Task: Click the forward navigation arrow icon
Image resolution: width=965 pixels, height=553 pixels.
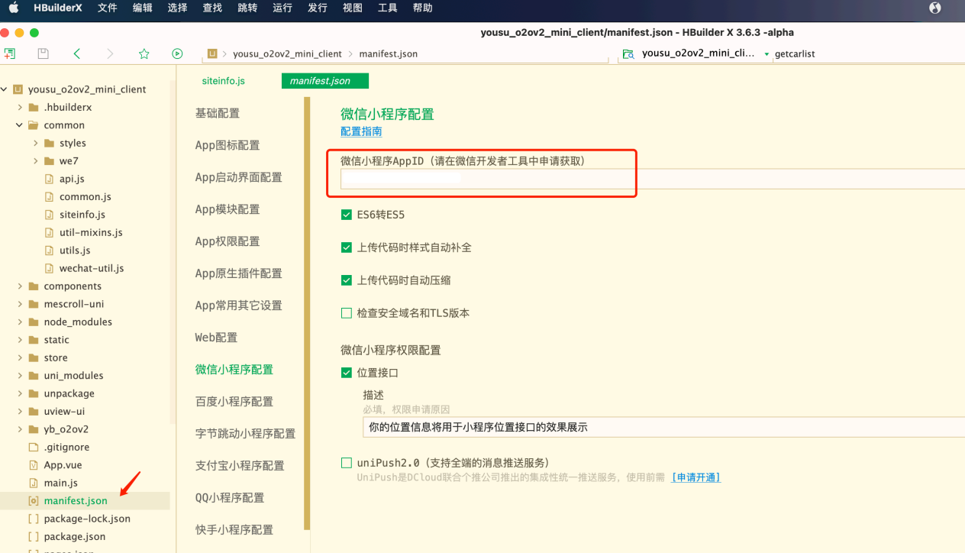Action: 110,53
